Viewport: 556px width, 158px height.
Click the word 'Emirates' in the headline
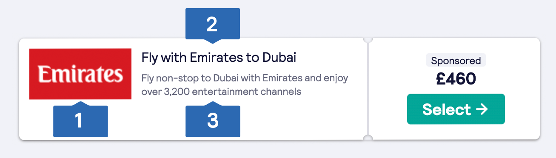pyautogui.click(x=216, y=57)
